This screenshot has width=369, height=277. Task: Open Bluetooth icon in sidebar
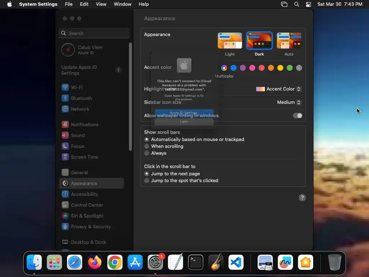[65, 98]
